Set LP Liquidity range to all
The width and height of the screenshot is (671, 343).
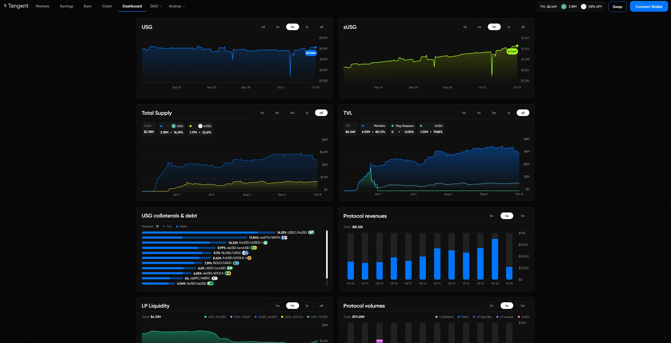point(321,306)
